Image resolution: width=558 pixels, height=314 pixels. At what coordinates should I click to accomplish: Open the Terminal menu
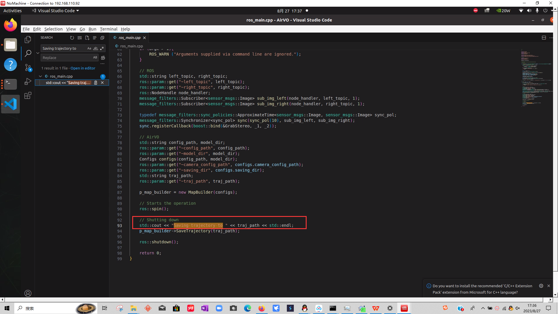108,29
